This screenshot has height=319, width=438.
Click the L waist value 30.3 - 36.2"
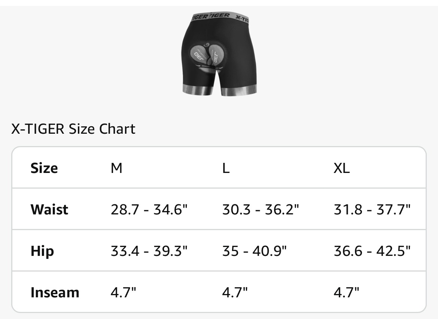tap(261, 209)
